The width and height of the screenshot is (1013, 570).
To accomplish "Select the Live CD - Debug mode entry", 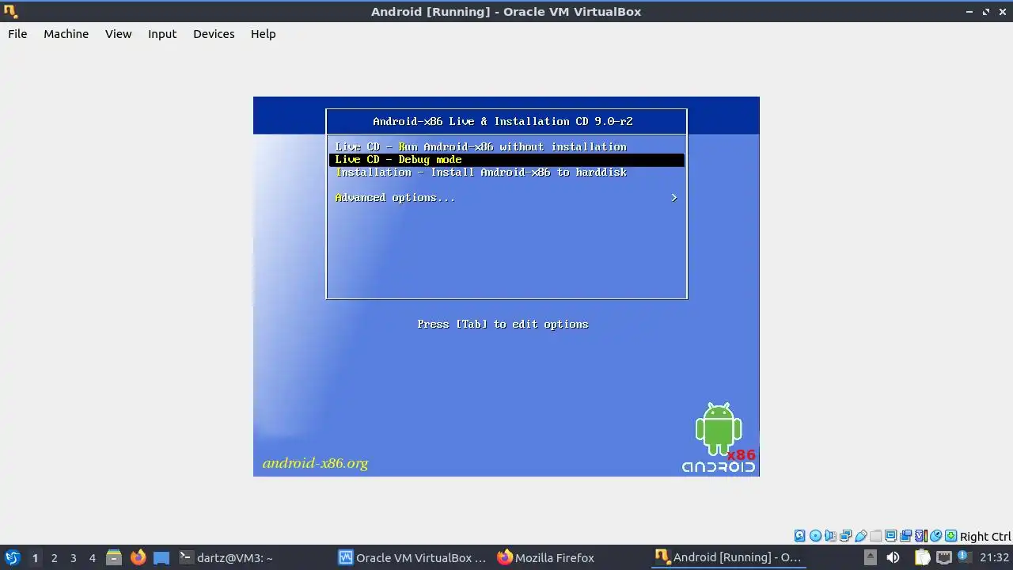I will pos(506,160).
